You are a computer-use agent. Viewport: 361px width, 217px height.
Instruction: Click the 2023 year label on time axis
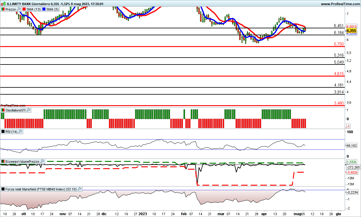coord(142,213)
